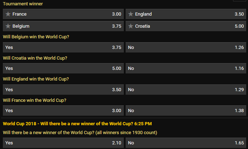This screenshot has width=248, height=149.
Task: Bet Yes on new World Cup winner 2.10
Action: [x=63, y=143]
